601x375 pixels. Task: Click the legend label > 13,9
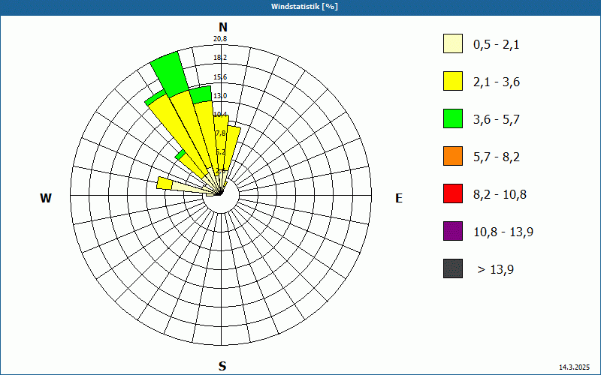(x=496, y=270)
